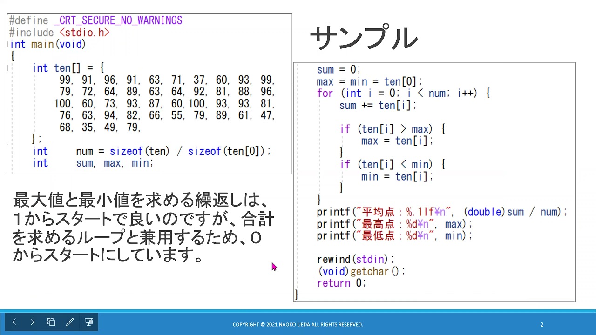Click the sum, max, min declaration line
The width and height of the screenshot is (596, 335).
[93, 163]
